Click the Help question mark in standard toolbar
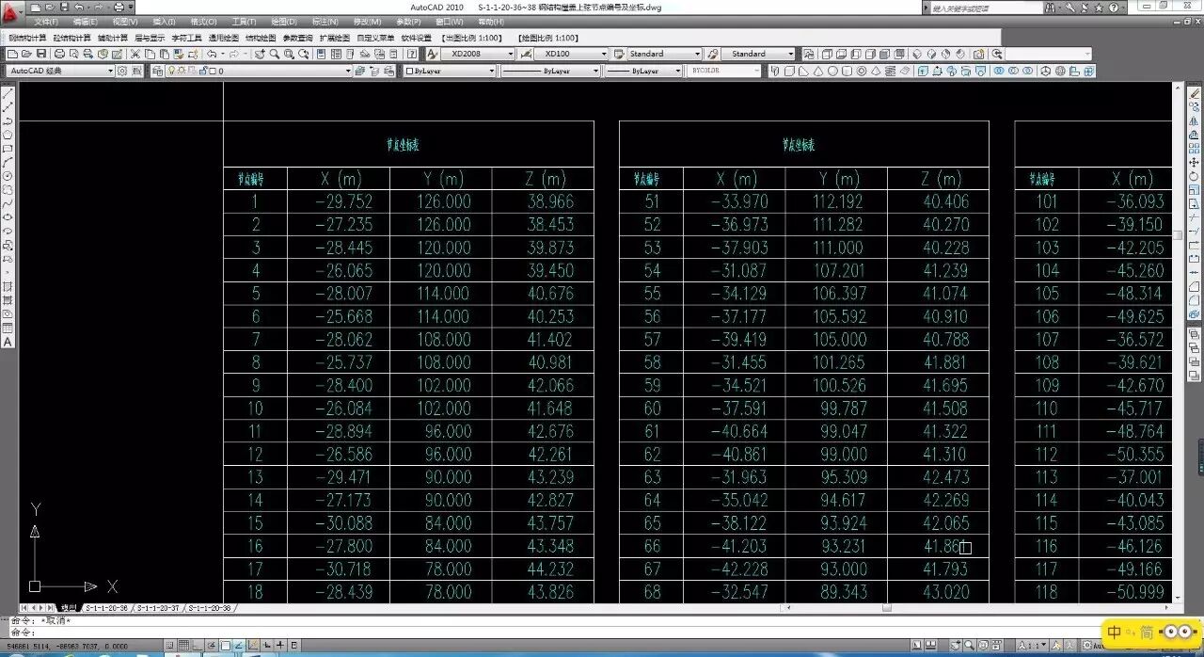The height and width of the screenshot is (657, 1204). 412,54
